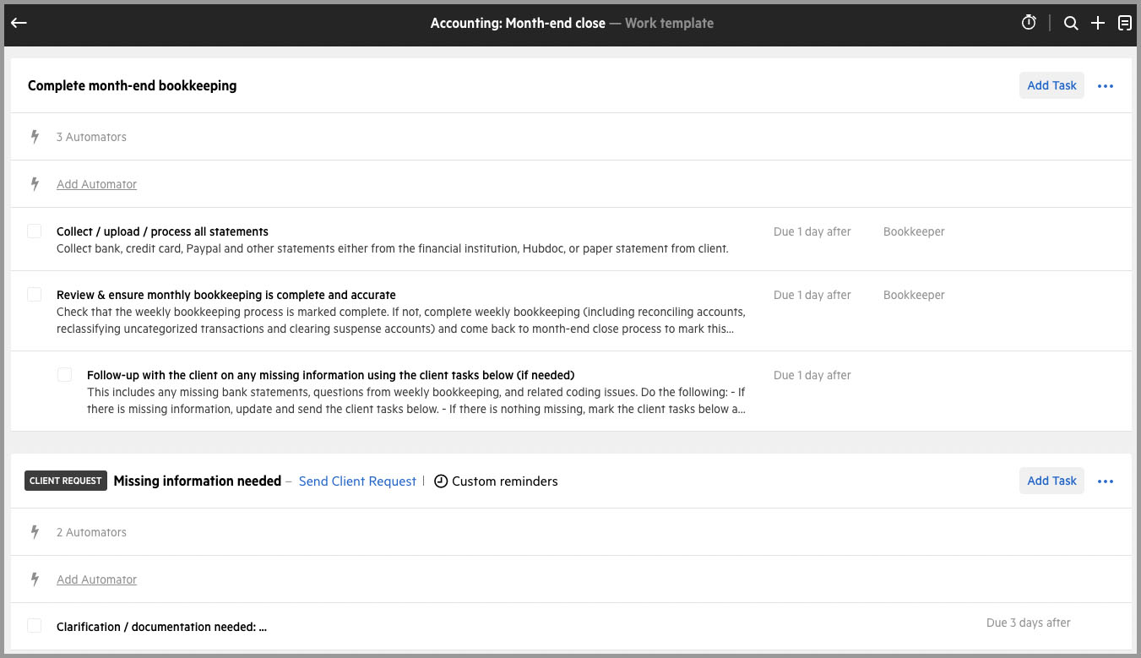Open more options for Missing information needed
The width and height of the screenshot is (1141, 658).
[x=1106, y=481]
